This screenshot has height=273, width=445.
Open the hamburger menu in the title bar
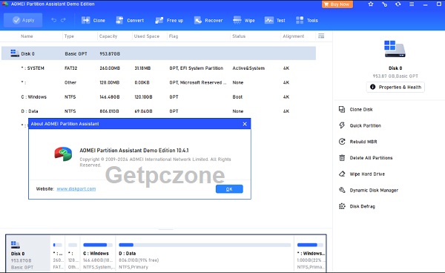(412, 4)
